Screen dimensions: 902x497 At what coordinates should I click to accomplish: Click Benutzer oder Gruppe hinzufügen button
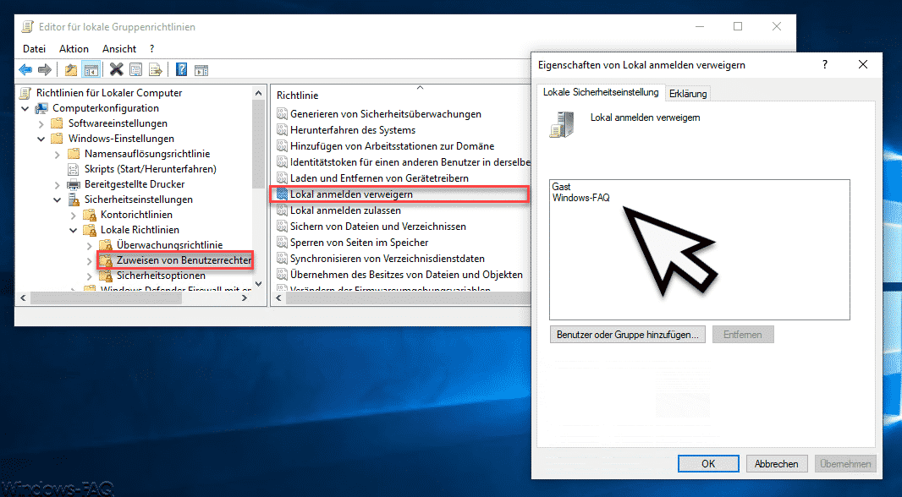[x=628, y=335]
